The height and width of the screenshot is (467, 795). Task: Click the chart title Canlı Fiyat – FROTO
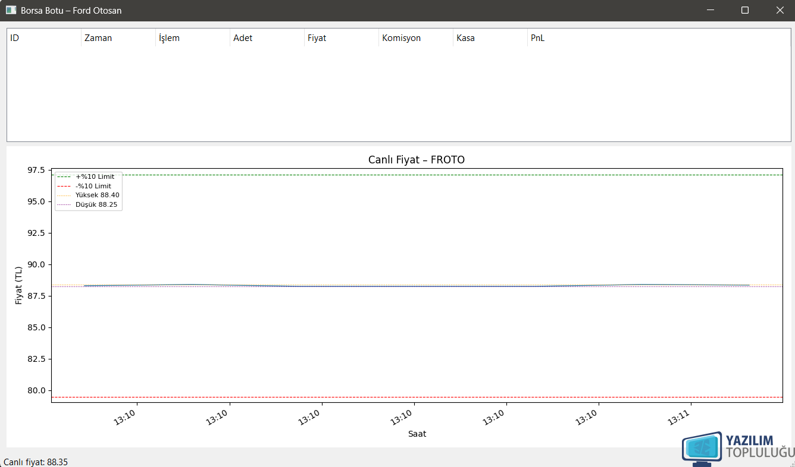pyautogui.click(x=417, y=160)
